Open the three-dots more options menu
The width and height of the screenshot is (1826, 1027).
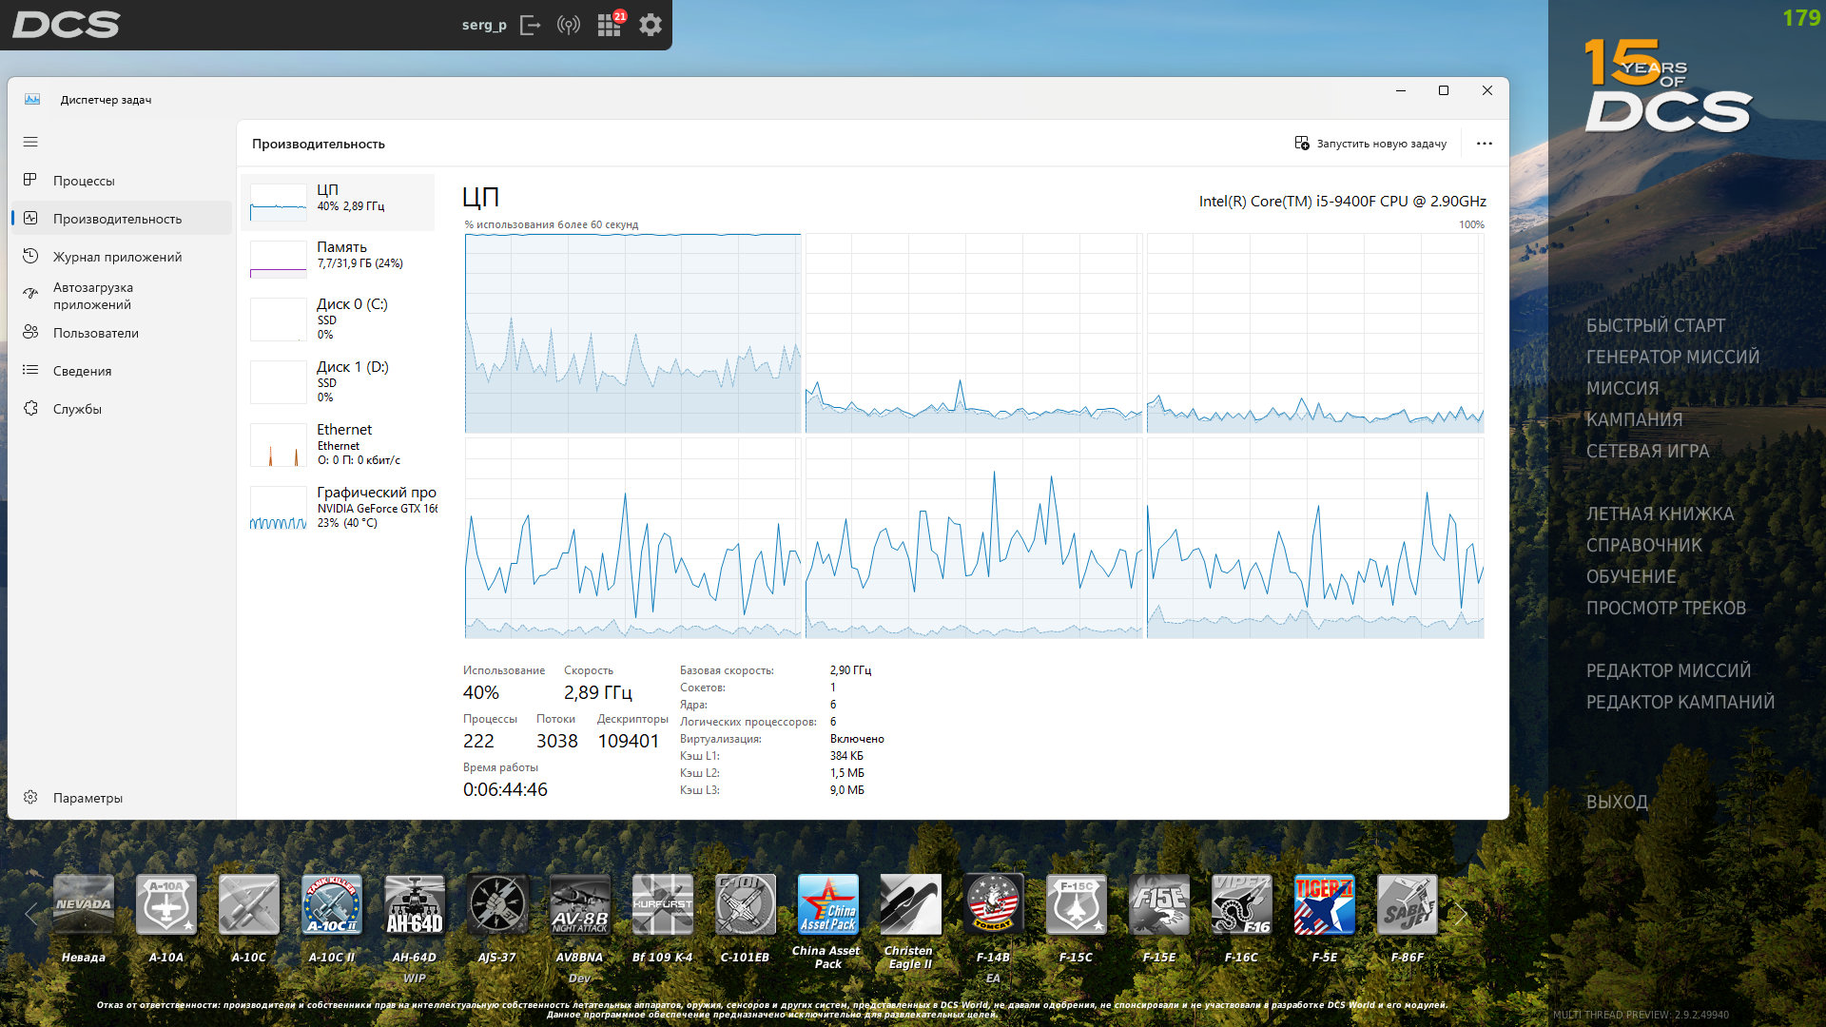pyautogui.click(x=1485, y=144)
